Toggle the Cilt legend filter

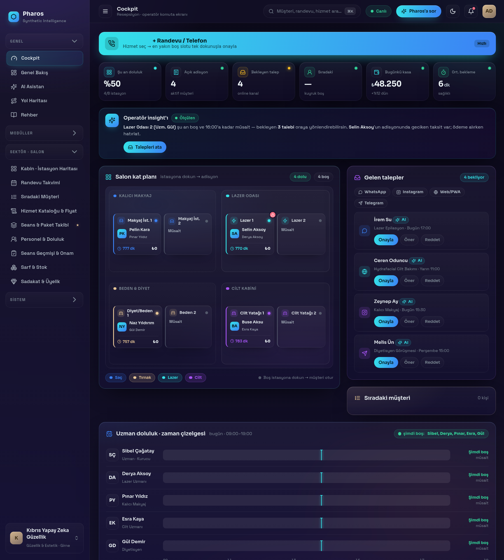[x=195, y=377]
